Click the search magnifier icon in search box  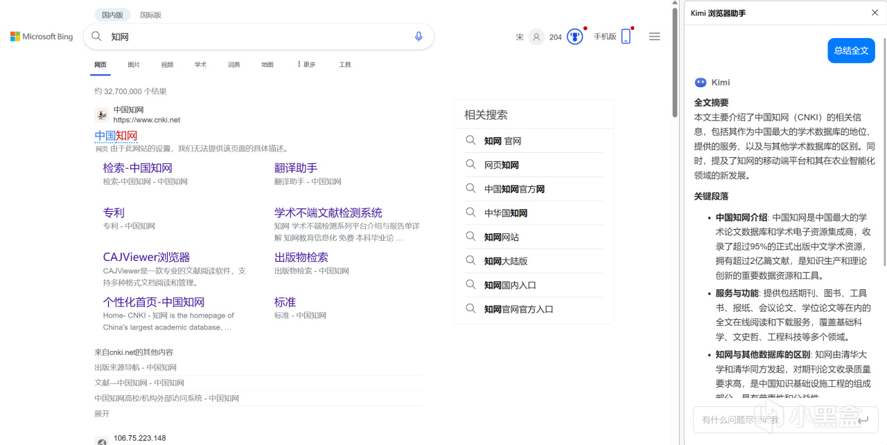[97, 37]
